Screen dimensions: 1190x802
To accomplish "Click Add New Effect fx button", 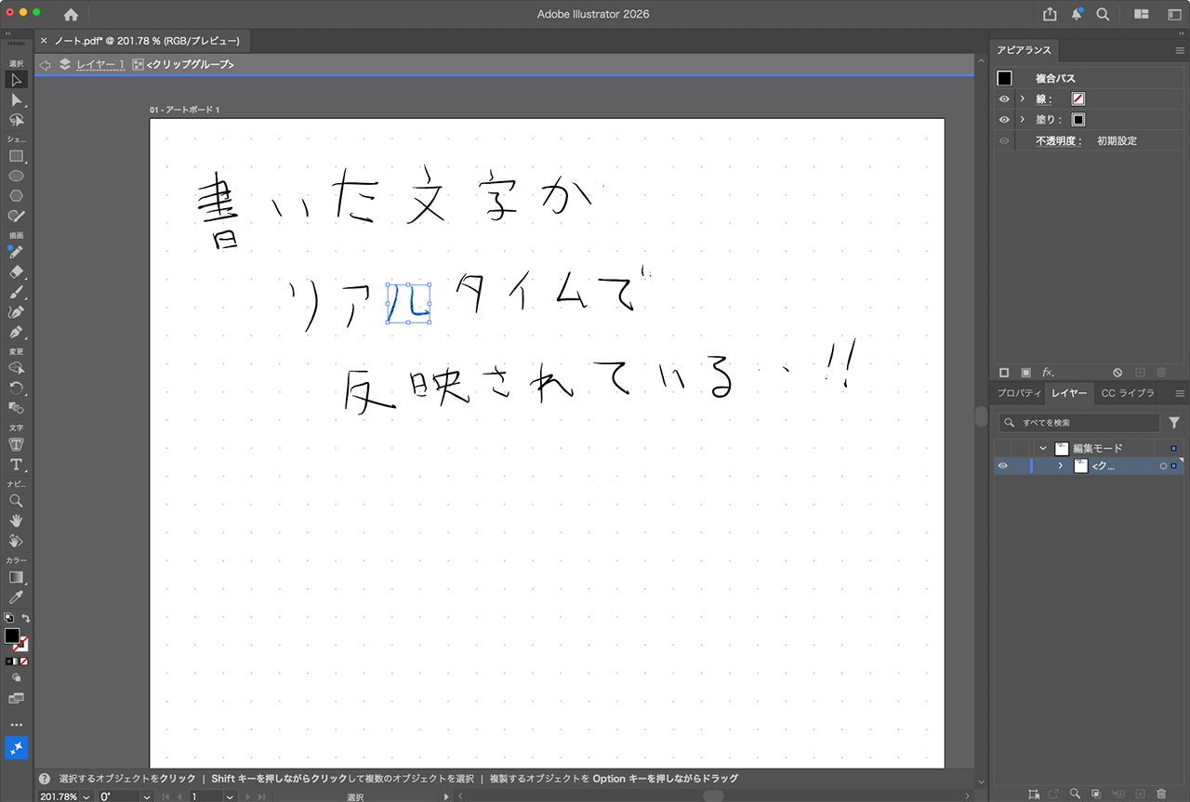I will 1048,372.
